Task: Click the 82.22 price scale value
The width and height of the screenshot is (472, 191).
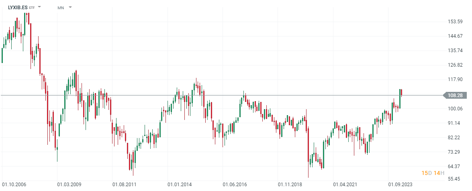Action: (456, 137)
